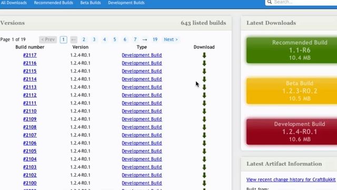Download Development Build 1.2.4-R0.1 red button

(x=292, y=131)
